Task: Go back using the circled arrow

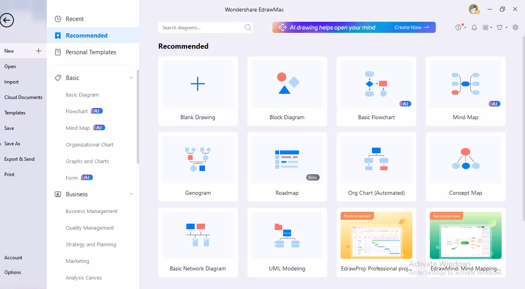Action: [x=7, y=20]
